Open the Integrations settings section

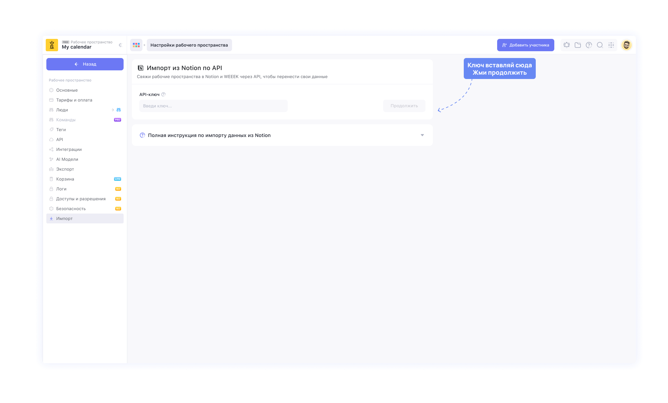[69, 149]
